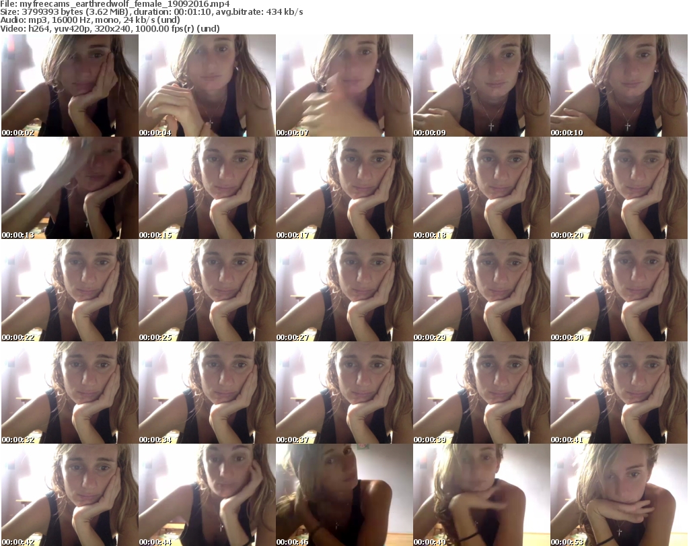Select the 00:00:13 frame thumbnail
This screenshot has width=689, height=546.
[69, 188]
